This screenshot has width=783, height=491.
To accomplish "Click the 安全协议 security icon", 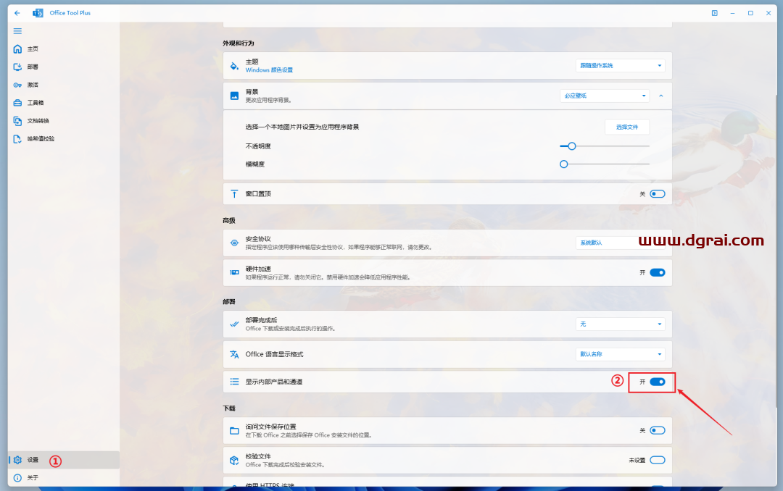I will coord(234,243).
